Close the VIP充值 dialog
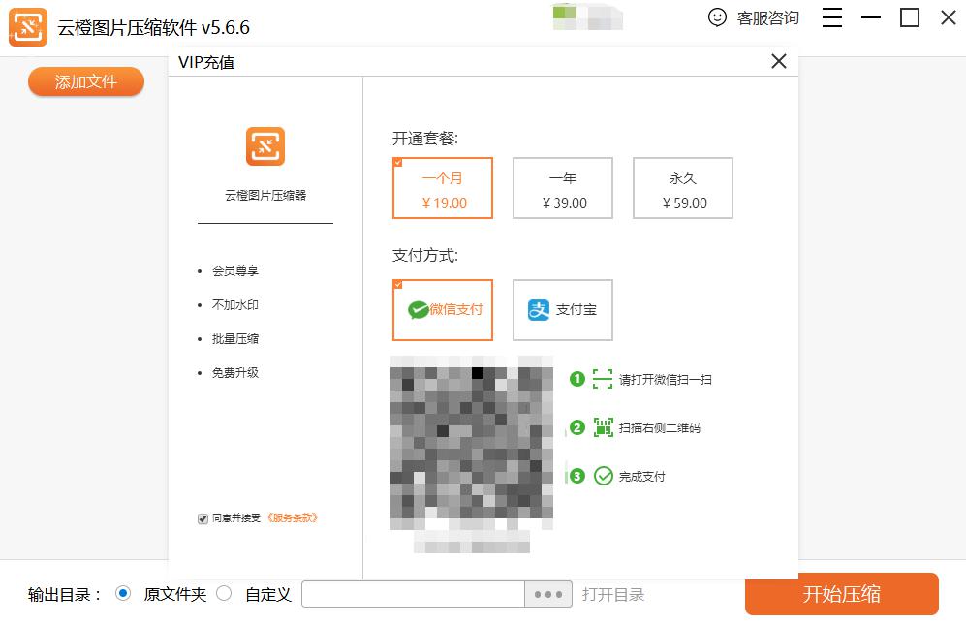This screenshot has width=966, height=626. 779,61
